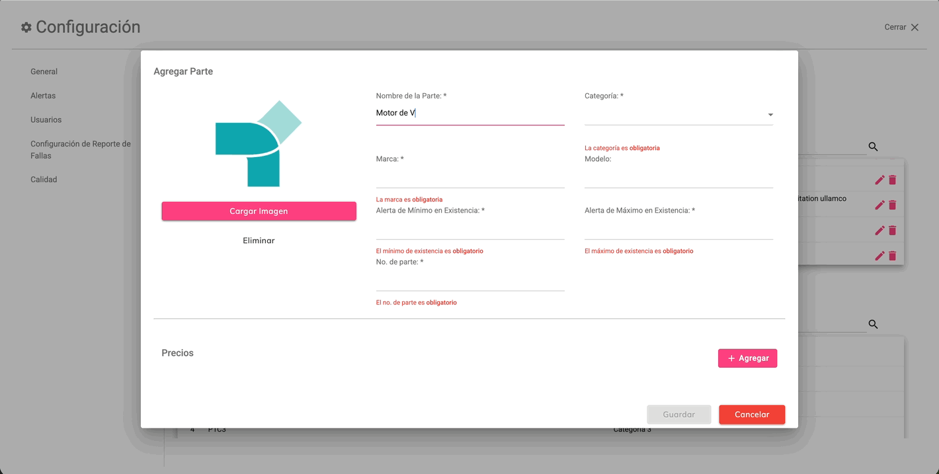Click the first row's trash delete icon

tap(892, 180)
